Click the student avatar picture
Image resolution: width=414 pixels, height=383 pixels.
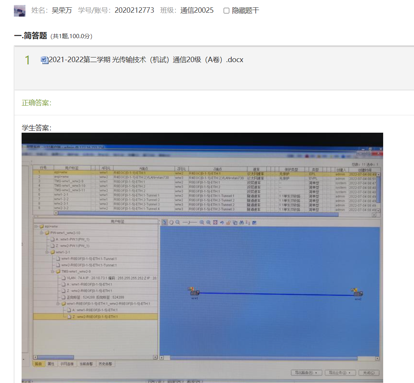coord(20,11)
